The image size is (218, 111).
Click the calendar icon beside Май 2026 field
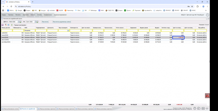[19, 22]
